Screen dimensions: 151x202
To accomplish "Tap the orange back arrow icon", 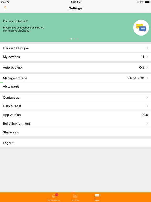I will [6, 7].
